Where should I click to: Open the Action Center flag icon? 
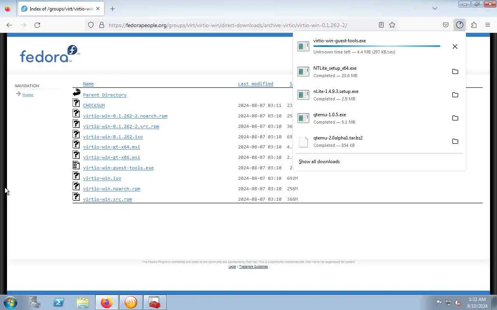(439, 303)
